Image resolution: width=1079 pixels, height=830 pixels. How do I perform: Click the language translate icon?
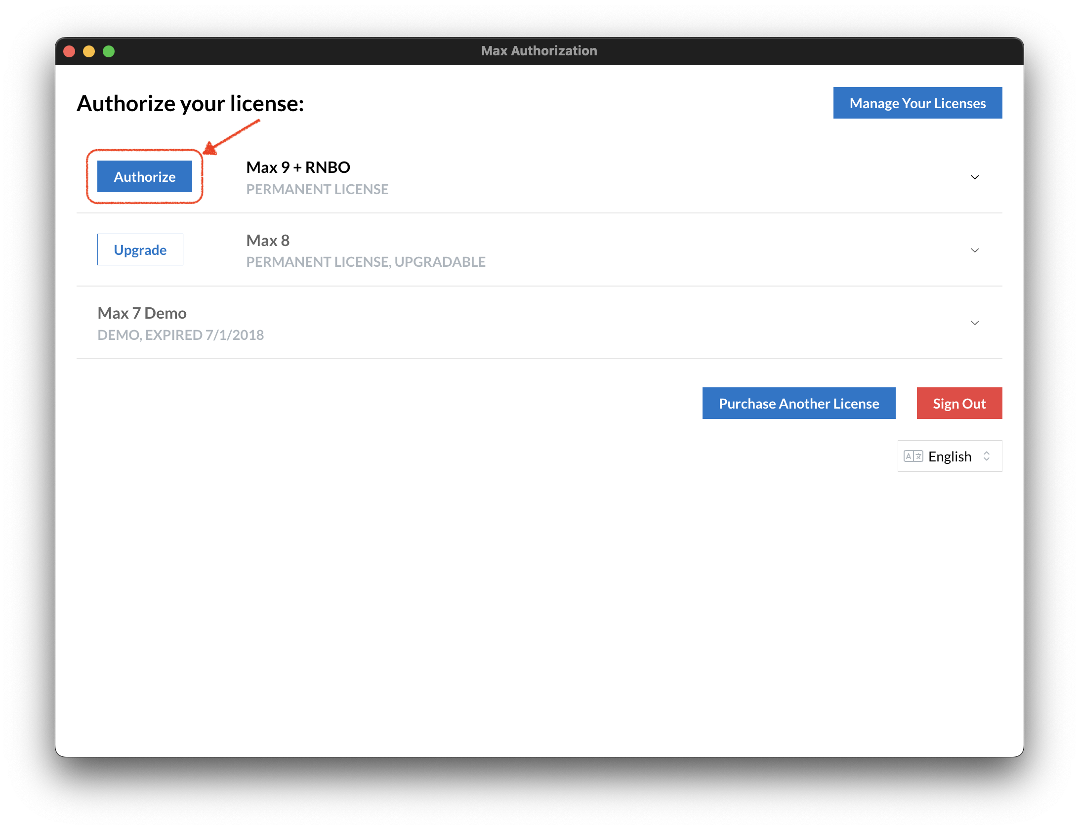913,456
